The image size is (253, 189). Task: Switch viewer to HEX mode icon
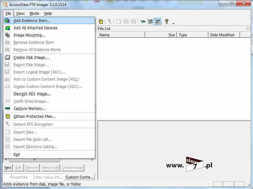coord(157,21)
